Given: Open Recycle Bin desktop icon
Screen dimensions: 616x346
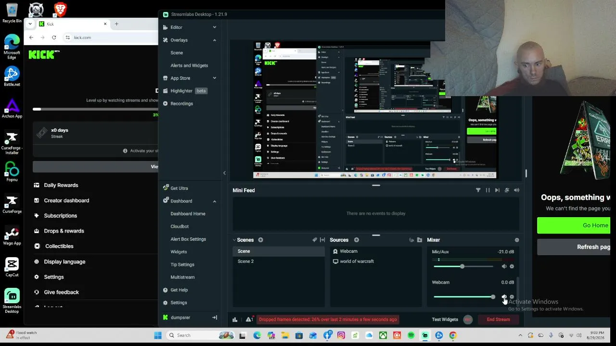Looking at the screenshot, I should tap(12, 13).
